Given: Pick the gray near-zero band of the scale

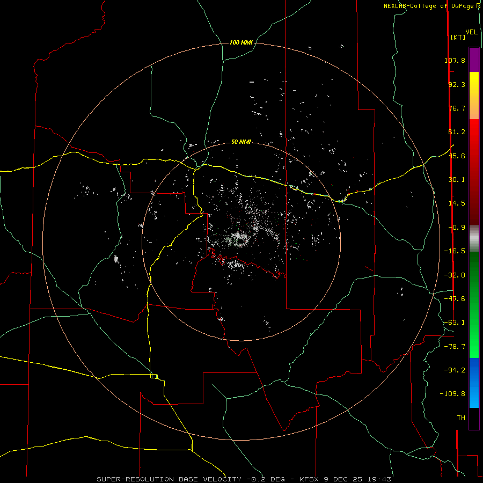Looking at the screenshot, I should coord(474,239).
